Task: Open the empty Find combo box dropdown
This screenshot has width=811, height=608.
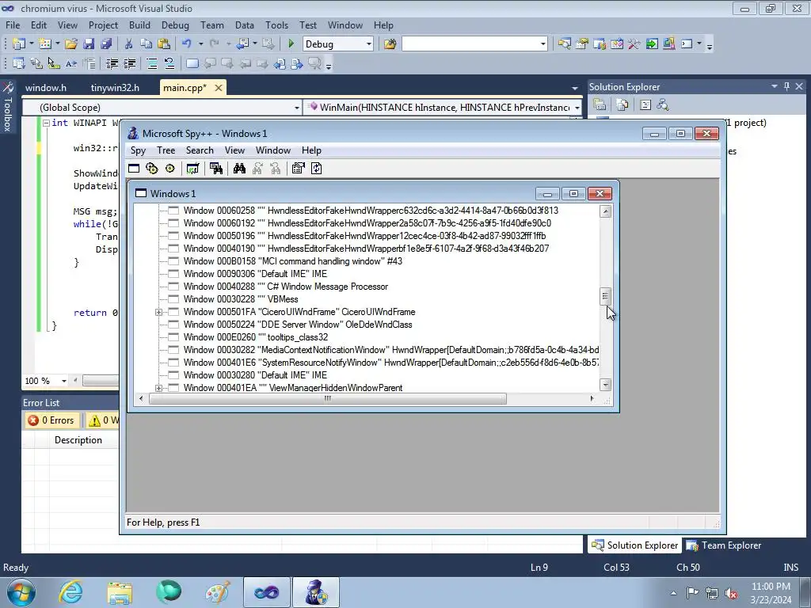Action: (x=543, y=44)
